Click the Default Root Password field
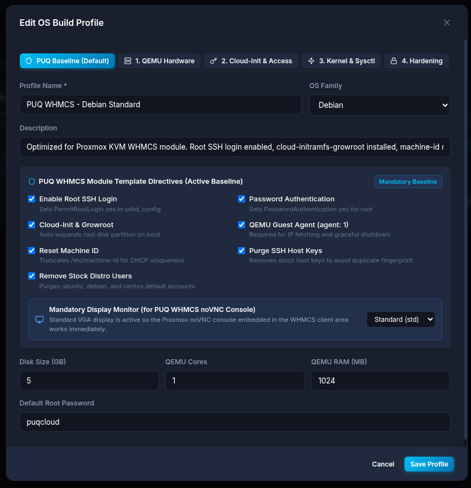 [x=235, y=422]
